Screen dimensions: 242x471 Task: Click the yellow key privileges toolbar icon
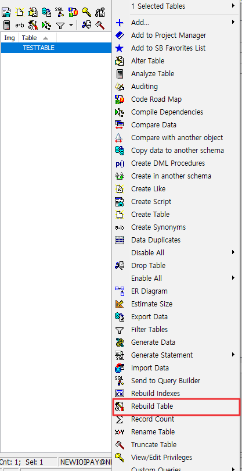86,12
